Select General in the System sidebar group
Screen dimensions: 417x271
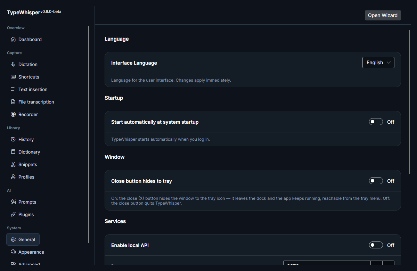click(x=23, y=239)
